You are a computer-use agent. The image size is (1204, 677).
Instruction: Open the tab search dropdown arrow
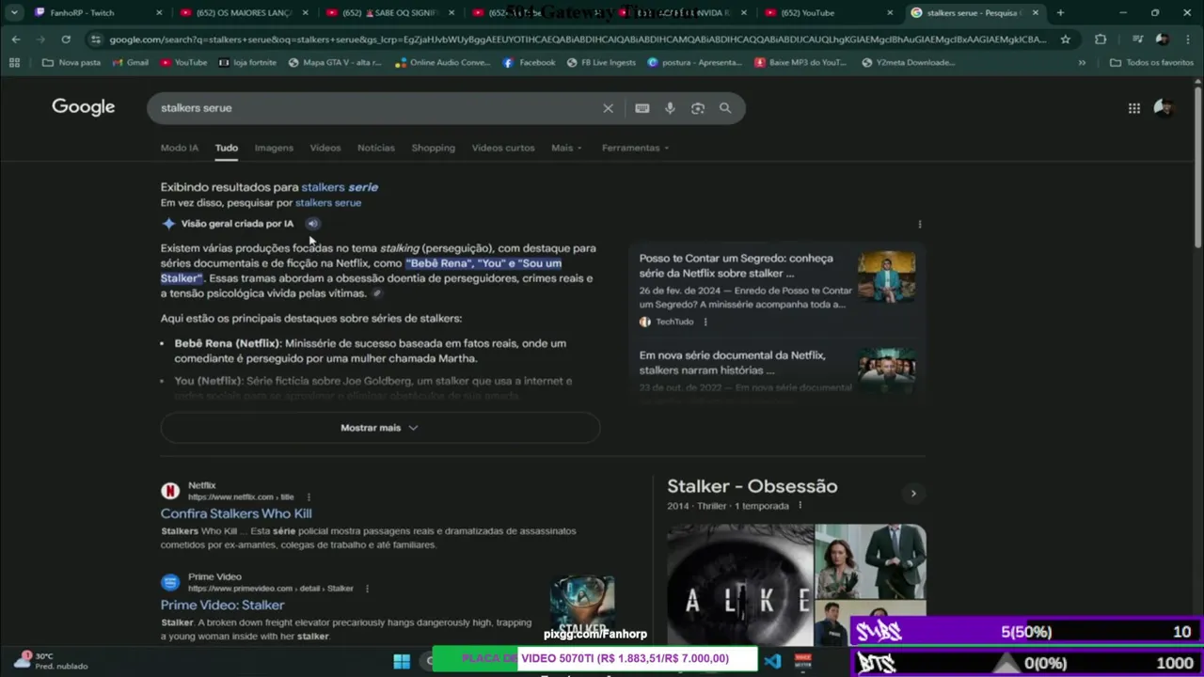pyautogui.click(x=14, y=13)
